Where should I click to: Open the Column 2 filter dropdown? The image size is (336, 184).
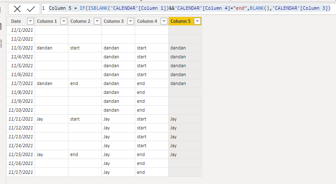97,21
